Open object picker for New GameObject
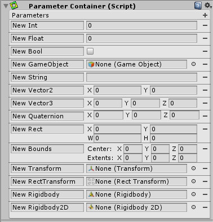 click(193, 64)
